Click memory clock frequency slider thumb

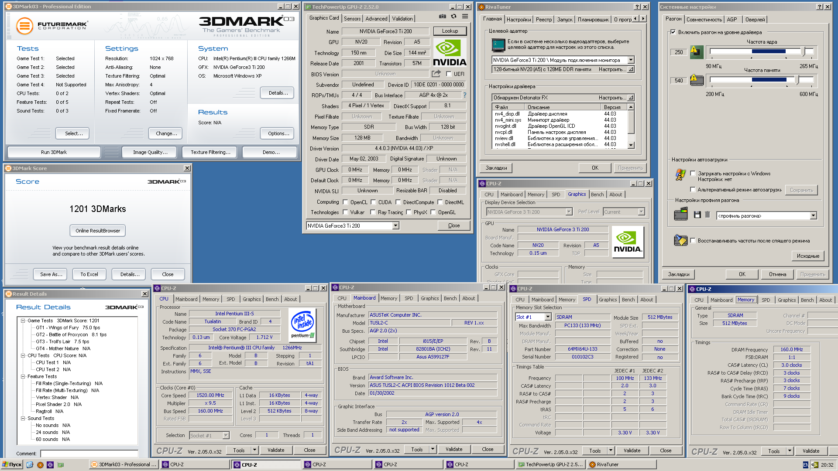[x=797, y=79]
